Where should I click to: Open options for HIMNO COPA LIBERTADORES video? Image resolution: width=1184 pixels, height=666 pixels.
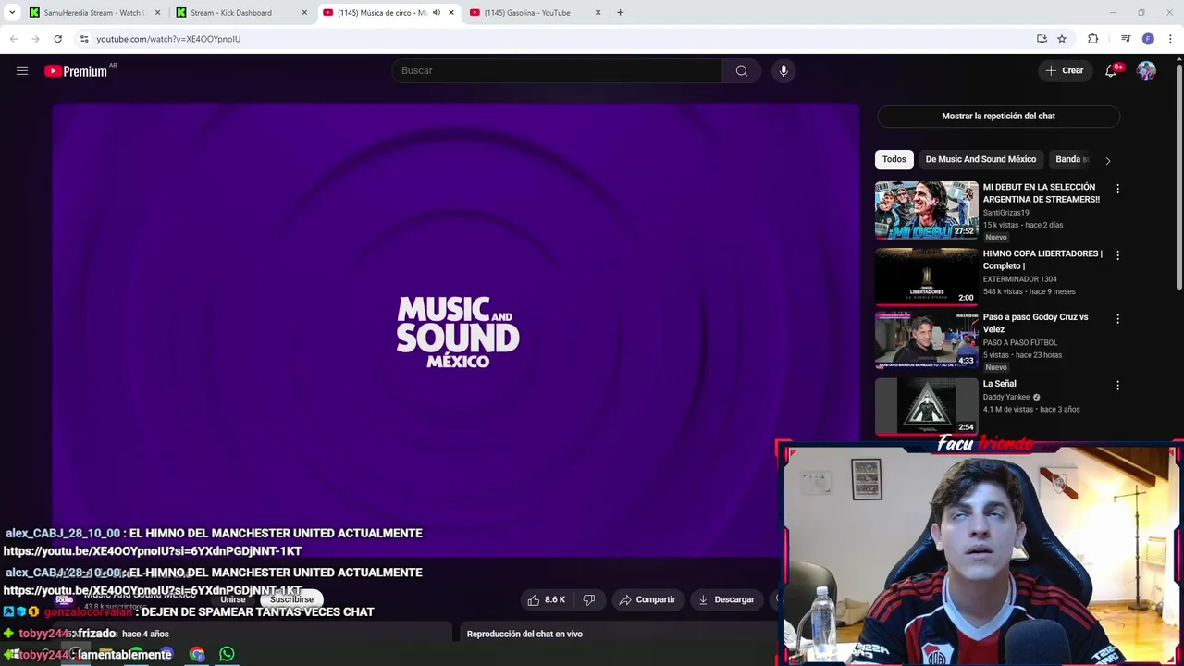pyautogui.click(x=1117, y=255)
